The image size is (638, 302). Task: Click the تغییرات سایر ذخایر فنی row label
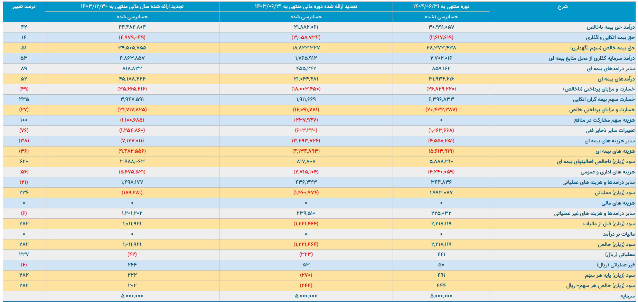pyautogui.click(x=610, y=131)
